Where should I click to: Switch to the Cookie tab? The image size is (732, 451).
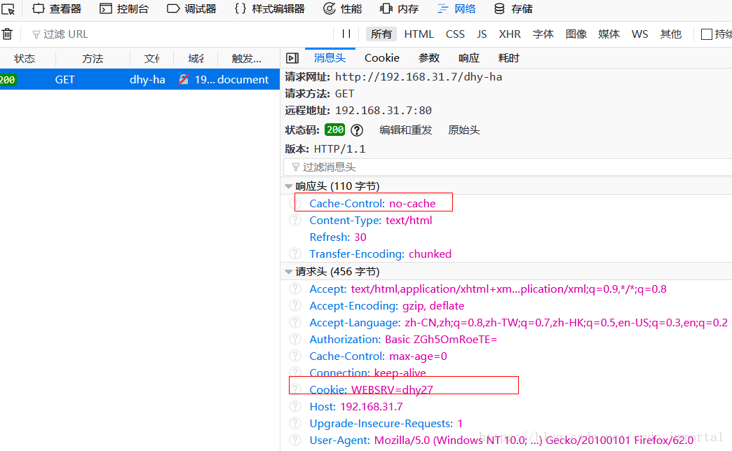381,57
